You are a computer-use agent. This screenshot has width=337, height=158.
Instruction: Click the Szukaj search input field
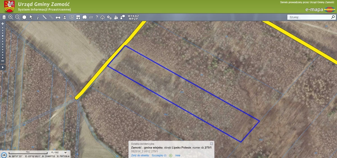pos(309,17)
